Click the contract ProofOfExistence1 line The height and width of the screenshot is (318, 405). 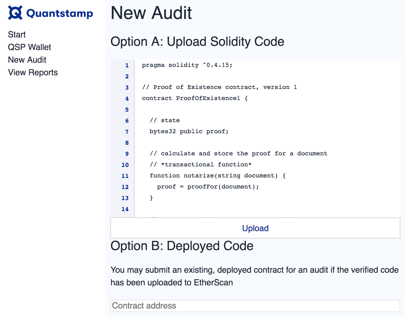pos(195,98)
